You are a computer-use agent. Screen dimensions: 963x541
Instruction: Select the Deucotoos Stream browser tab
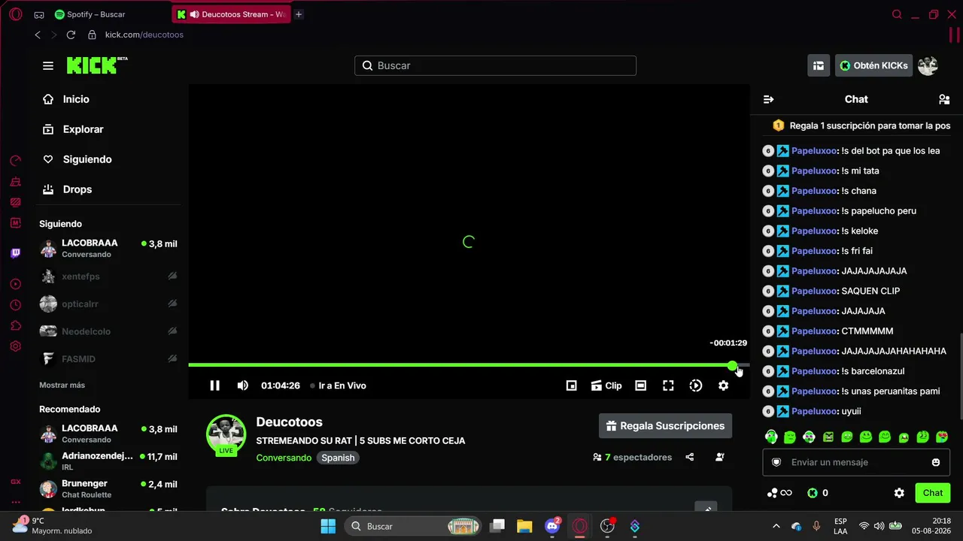click(x=231, y=14)
